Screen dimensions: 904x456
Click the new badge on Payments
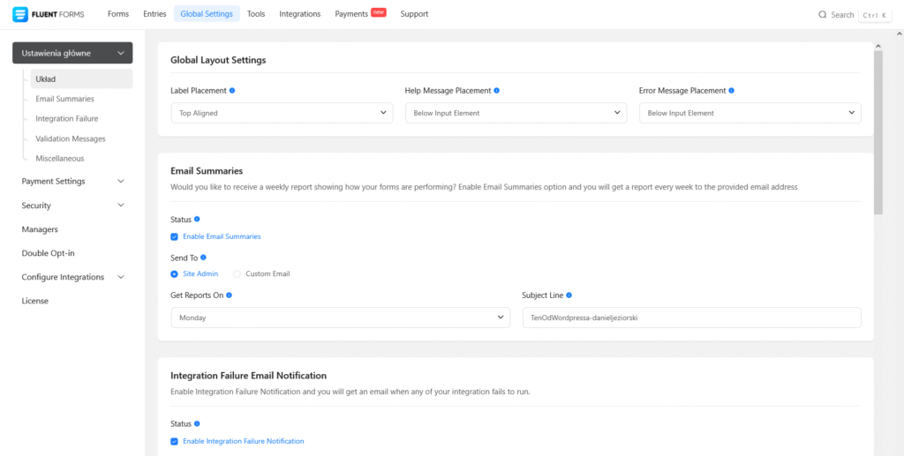378,12
